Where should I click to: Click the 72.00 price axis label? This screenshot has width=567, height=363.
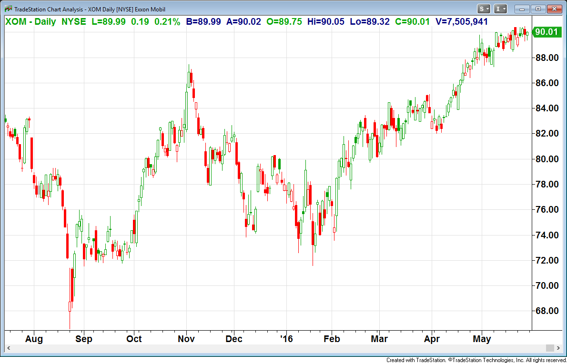tap(546, 260)
